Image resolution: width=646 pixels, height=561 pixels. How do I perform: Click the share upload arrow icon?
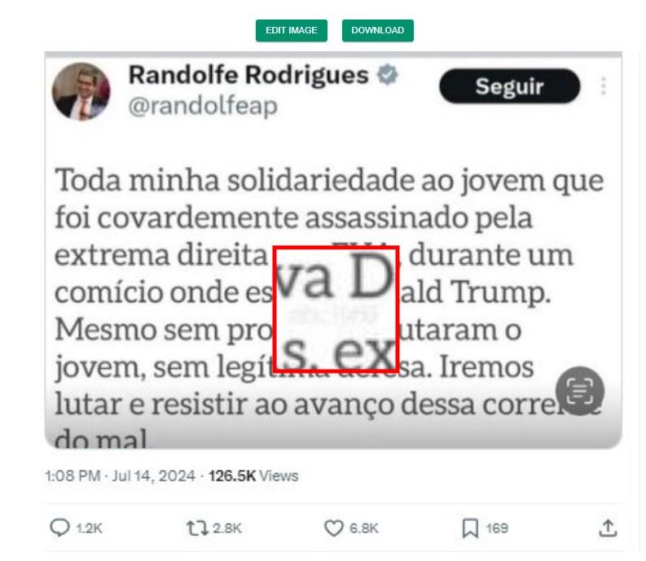point(608,528)
